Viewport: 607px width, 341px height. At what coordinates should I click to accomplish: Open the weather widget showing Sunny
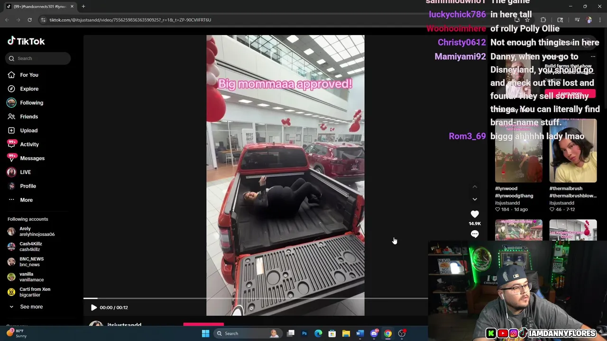pyautogui.click(x=17, y=333)
